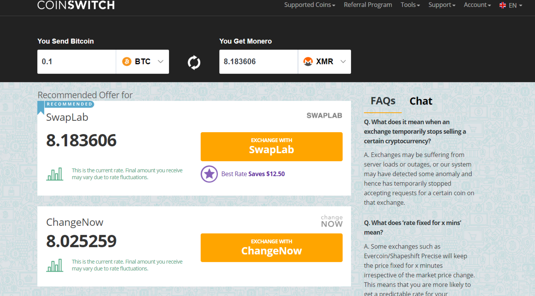535x296 pixels.
Task: Open the BTC send currency dropdown
Action: [143, 61]
